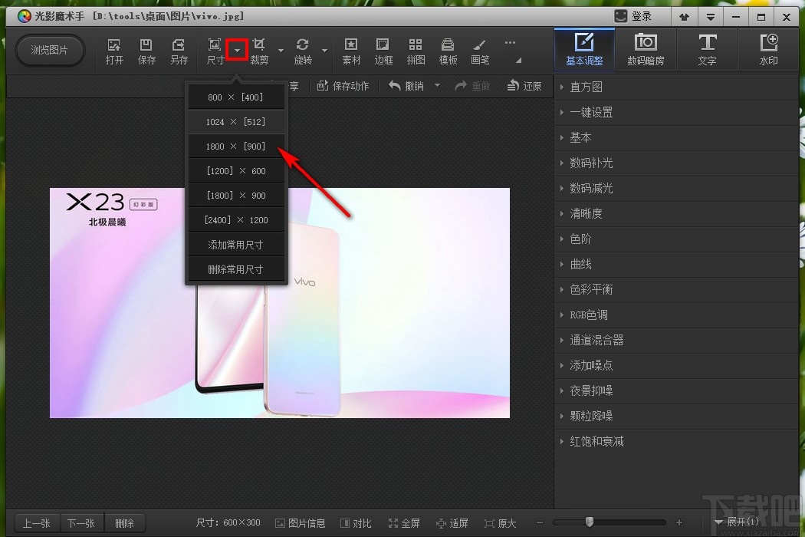
Task: Expand the Sharpness (清晰度) section
Action: pos(677,213)
